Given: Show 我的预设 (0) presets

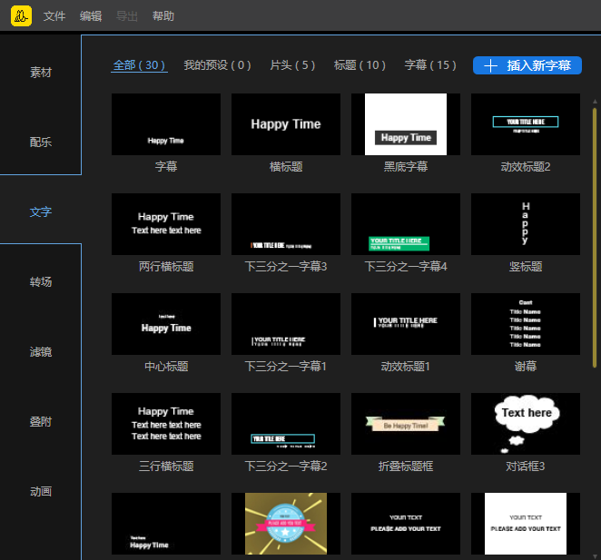Looking at the screenshot, I should 217,65.
